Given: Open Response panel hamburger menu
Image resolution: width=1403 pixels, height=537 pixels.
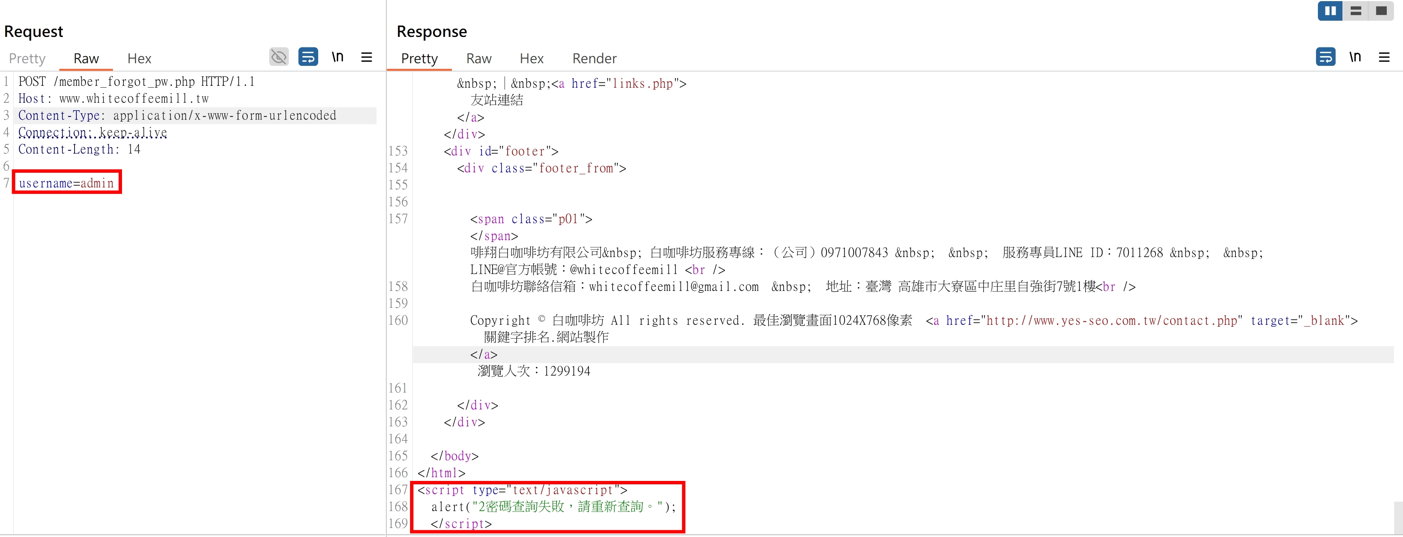Looking at the screenshot, I should point(1384,57).
